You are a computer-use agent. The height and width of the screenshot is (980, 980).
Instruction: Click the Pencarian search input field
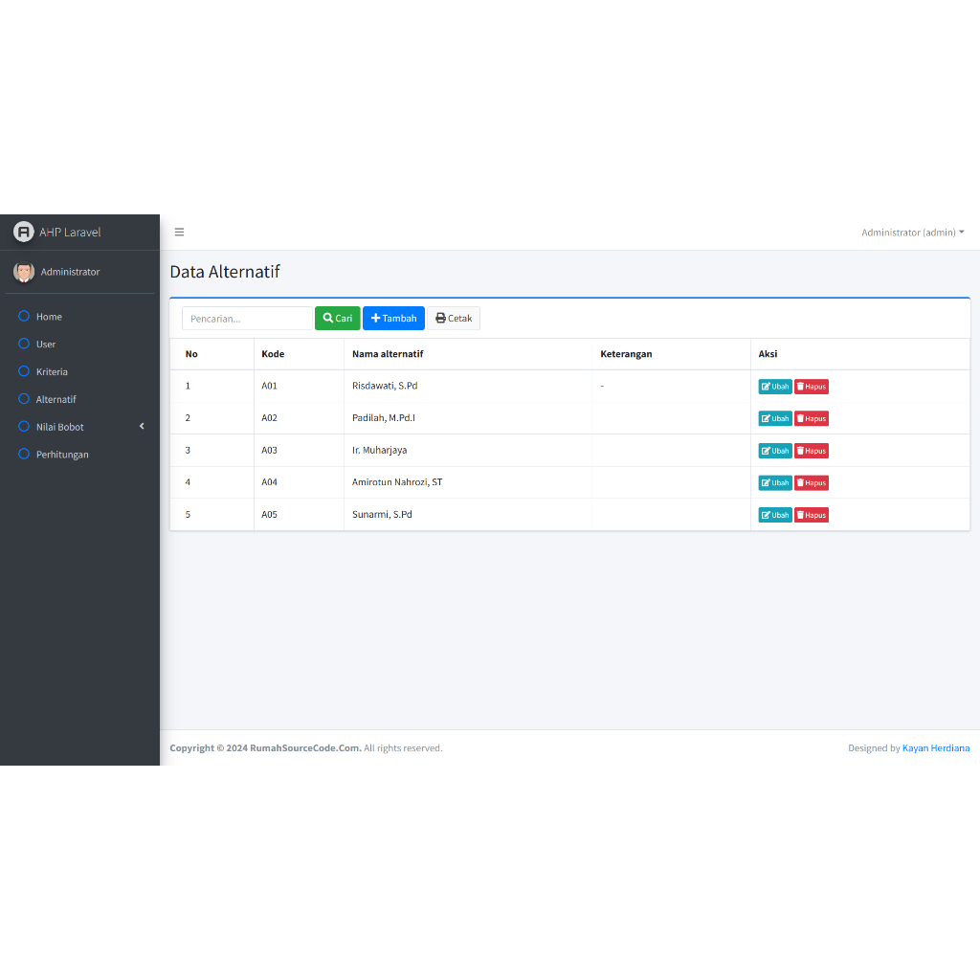click(x=246, y=318)
